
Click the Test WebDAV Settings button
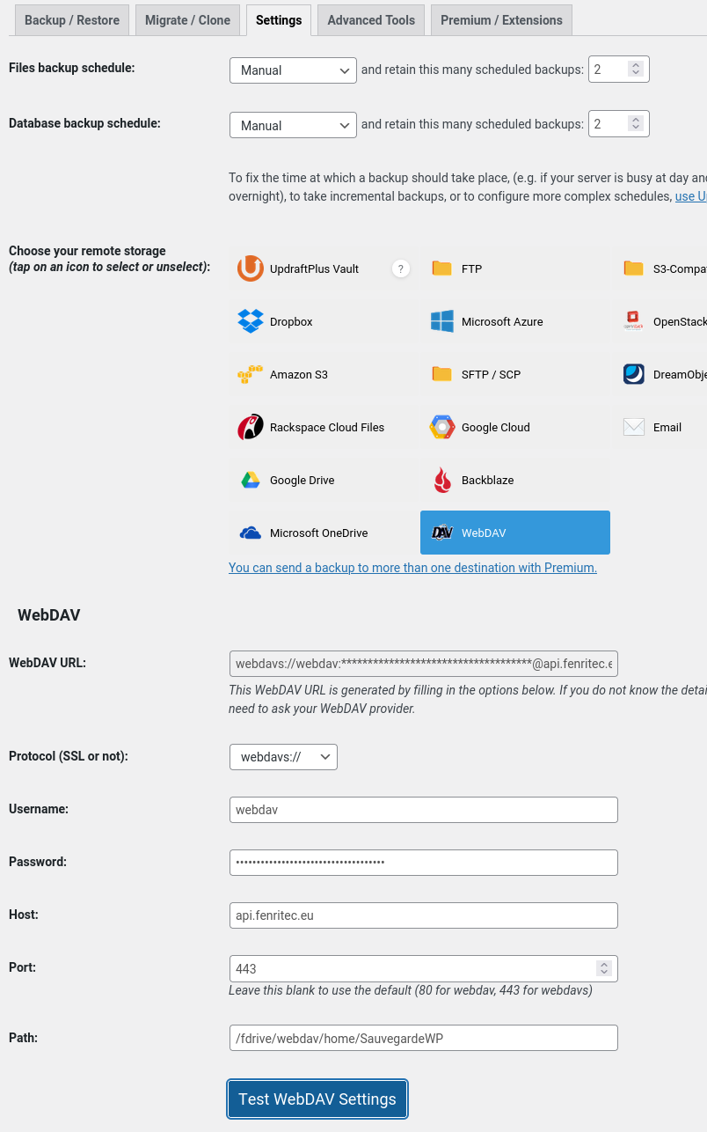click(x=317, y=1099)
